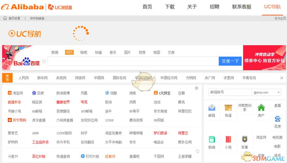287x163 pixels.
Task: Open the 百度 paw icon in sidebar
Action: click(278, 119)
